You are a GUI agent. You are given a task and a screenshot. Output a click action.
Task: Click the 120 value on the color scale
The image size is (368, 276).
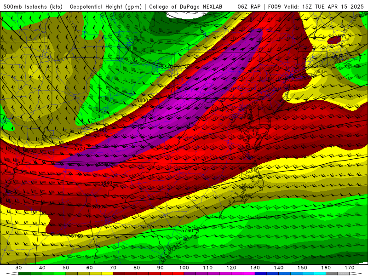pyautogui.click(x=231, y=268)
